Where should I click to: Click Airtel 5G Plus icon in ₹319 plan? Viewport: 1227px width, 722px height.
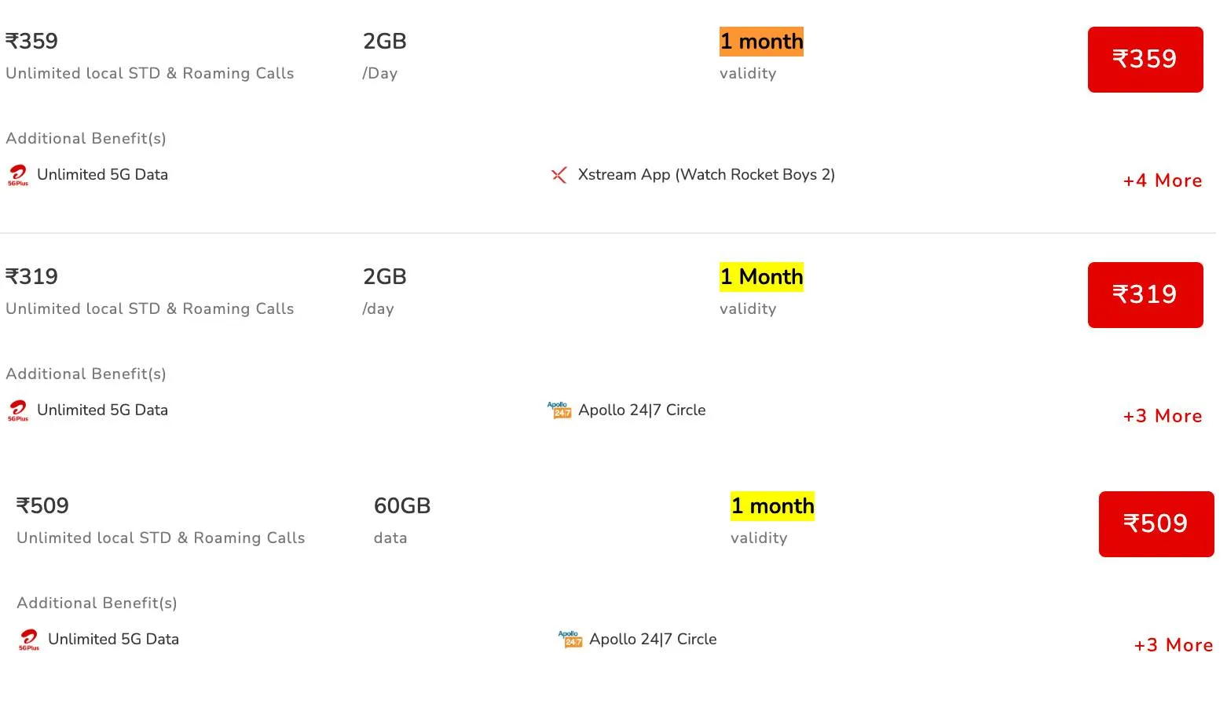(18, 410)
